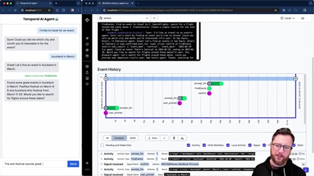Reload the Workflow History browser window
This screenshot has height=176, width=314.
coord(97,10)
